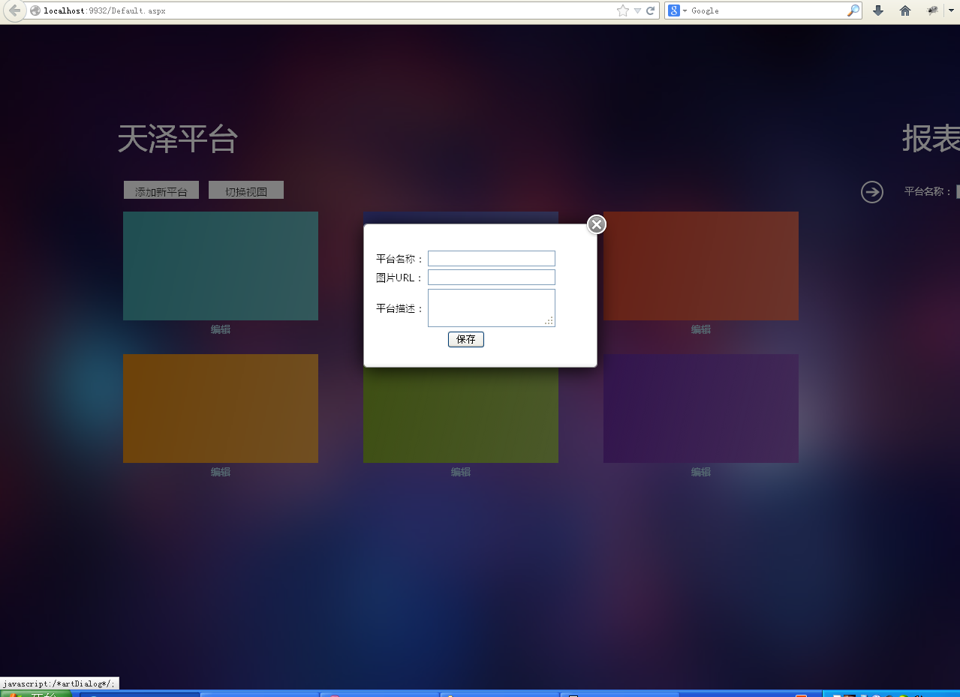Bookmark the page with the star icon
This screenshot has width=960, height=697.
pos(623,11)
